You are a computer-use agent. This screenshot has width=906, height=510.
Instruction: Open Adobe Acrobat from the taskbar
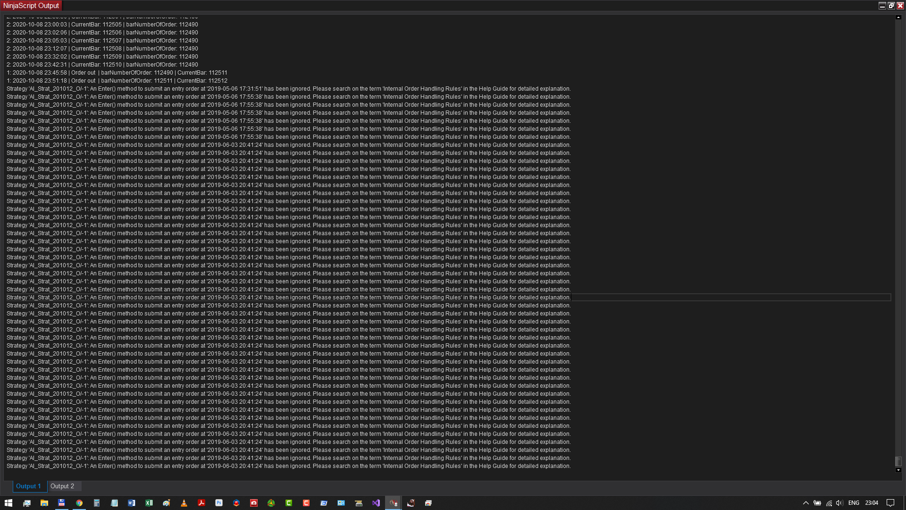[x=201, y=503]
